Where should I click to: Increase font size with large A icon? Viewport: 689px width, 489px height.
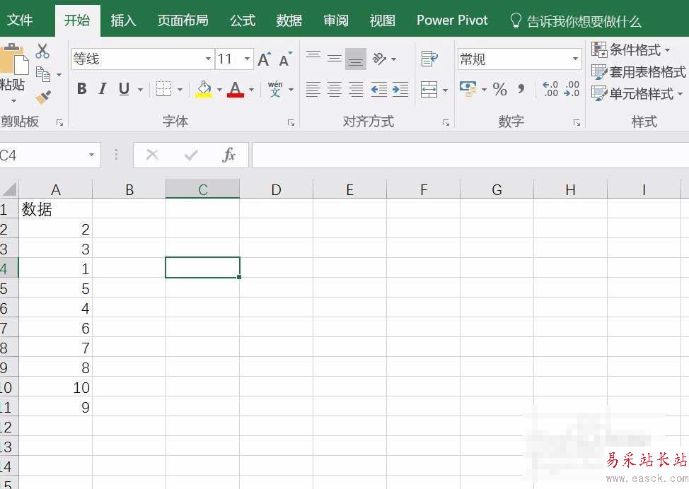[x=264, y=59]
